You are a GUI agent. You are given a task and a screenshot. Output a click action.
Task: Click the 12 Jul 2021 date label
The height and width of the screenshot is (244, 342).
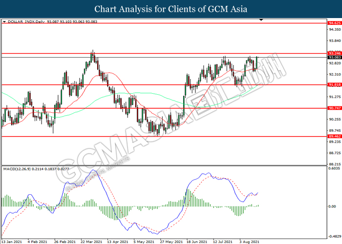click(x=223, y=242)
